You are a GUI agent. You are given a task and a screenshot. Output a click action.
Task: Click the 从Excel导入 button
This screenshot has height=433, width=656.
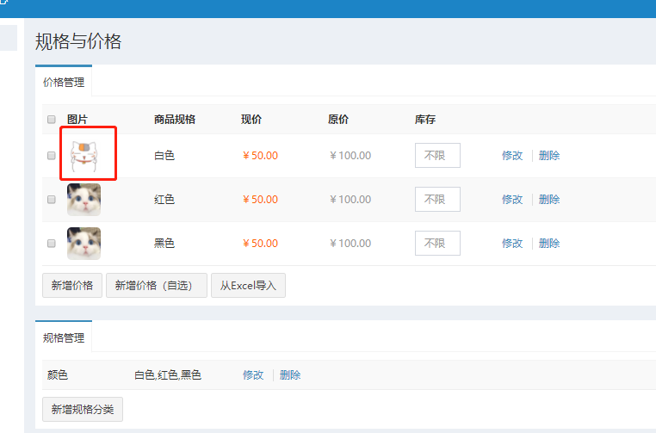tap(248, 285)
